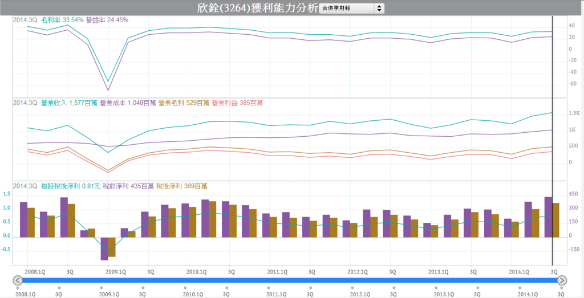Viewport: 584px width, 298px height.
Task: Select the 2011.1Q label below the range slider
Action: (277, 294)
